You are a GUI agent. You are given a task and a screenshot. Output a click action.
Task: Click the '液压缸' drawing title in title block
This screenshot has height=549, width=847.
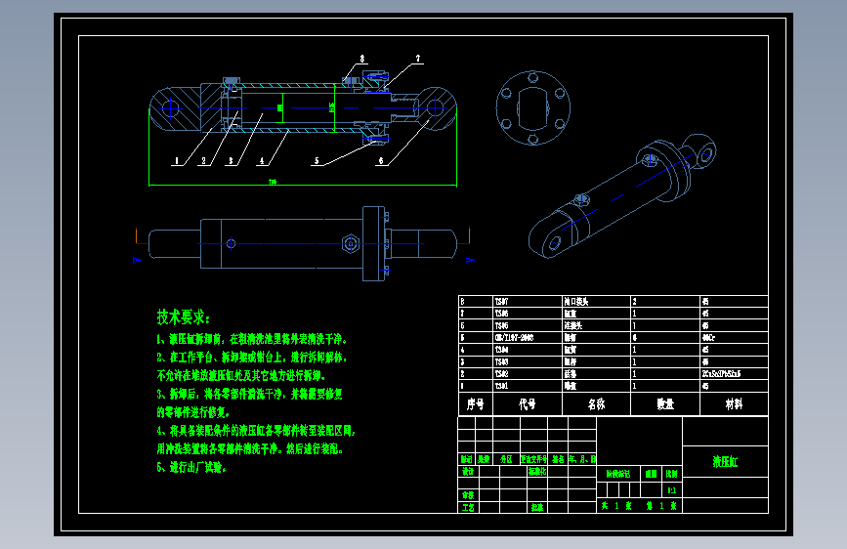point(725,461)
